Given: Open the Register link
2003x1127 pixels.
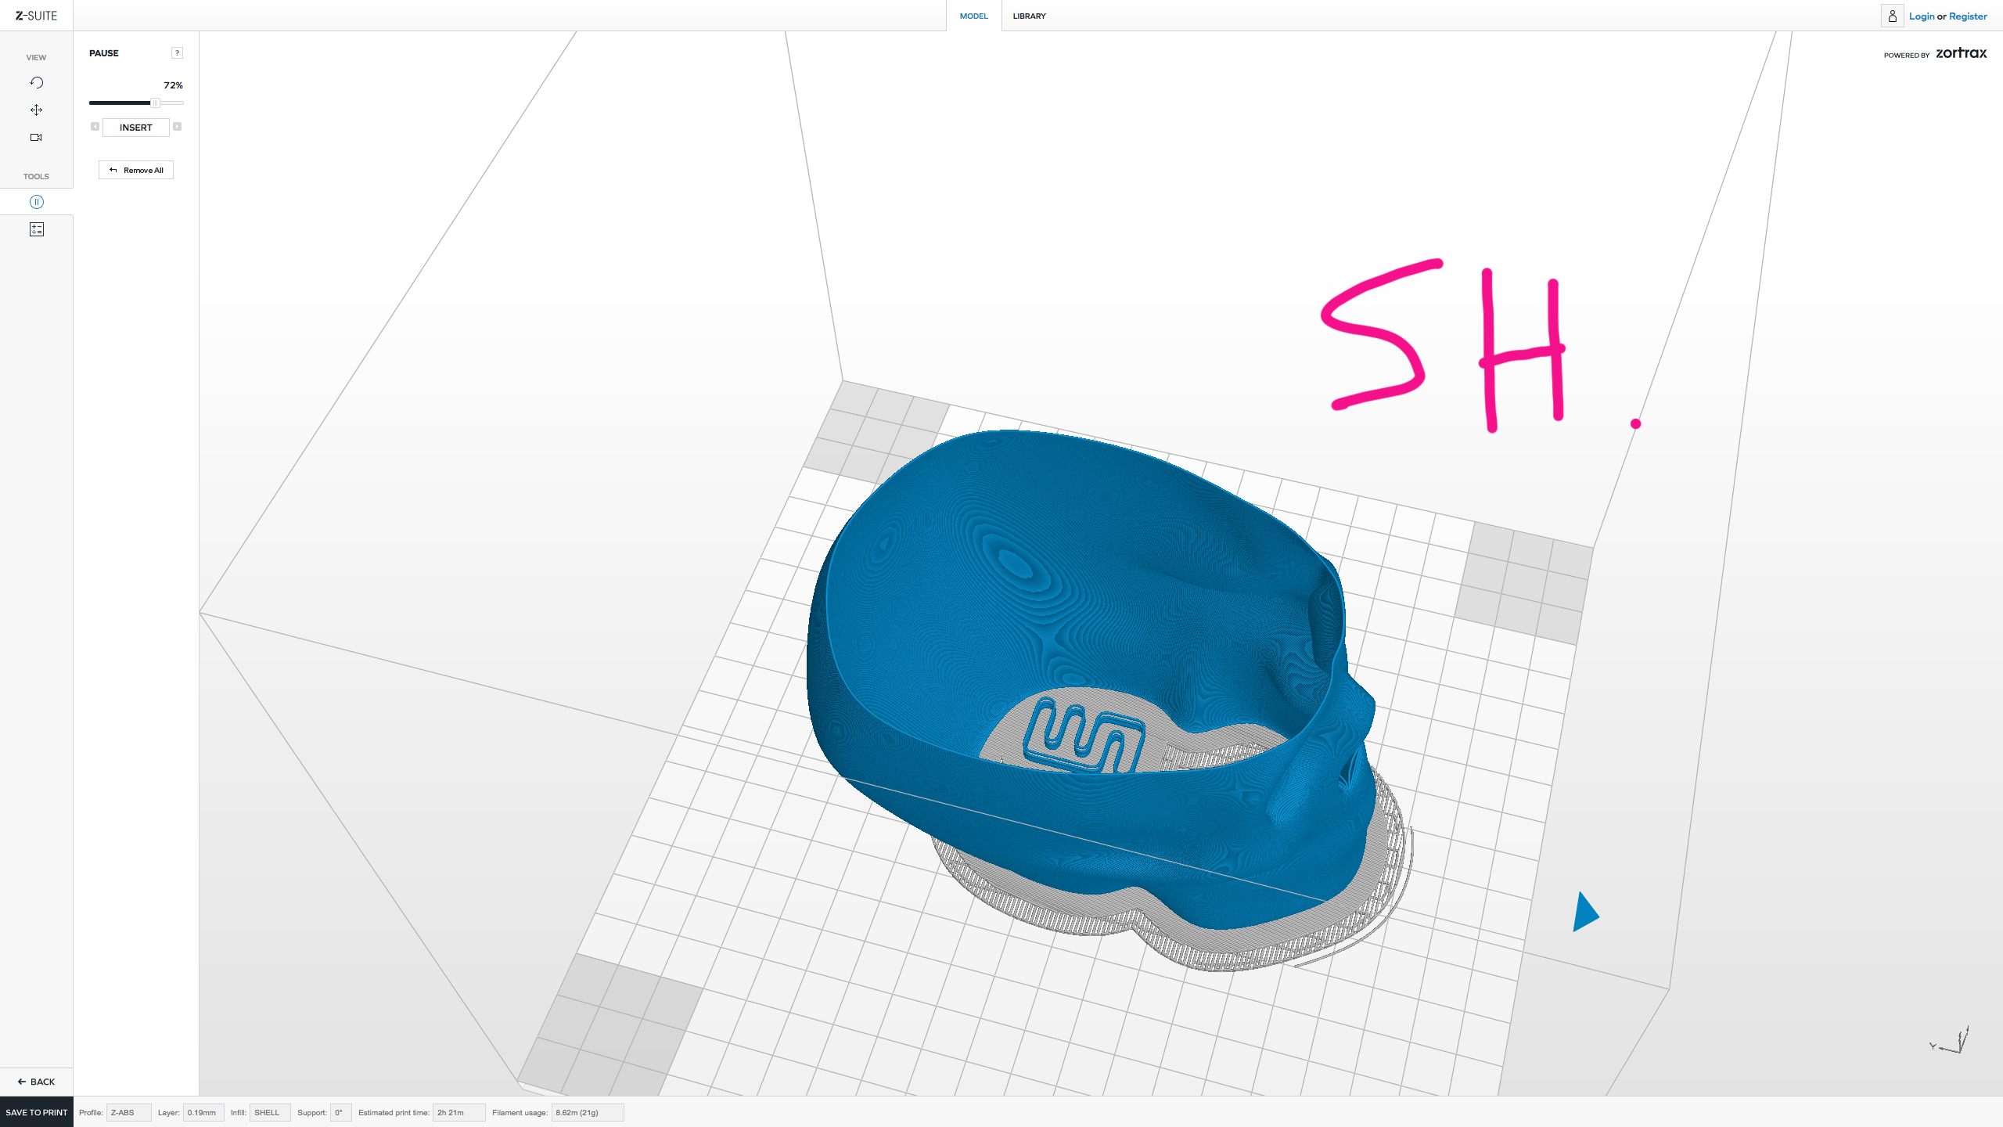Looking at the screenshot, I should click(x=1968, y=16).
